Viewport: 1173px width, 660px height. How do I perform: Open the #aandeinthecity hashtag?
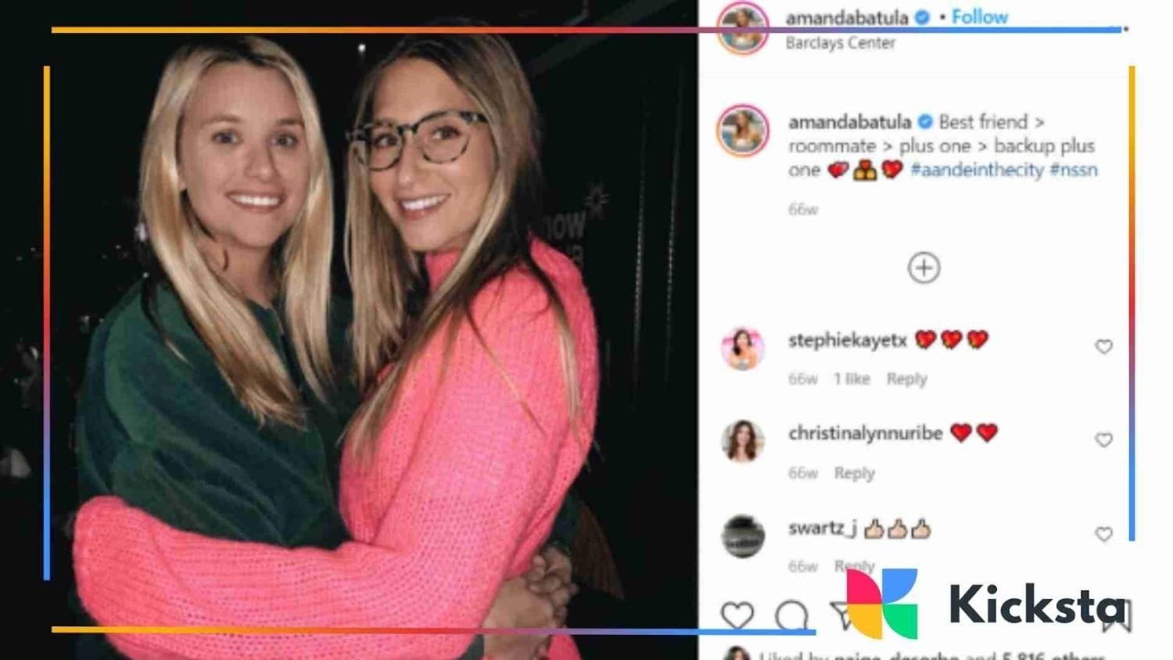coord(977,170)
